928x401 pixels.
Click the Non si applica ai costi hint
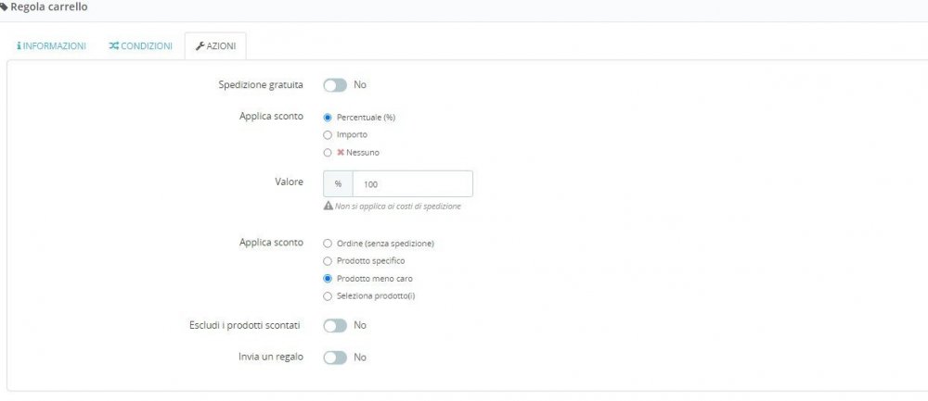pyautogui.click(x=398, y=207)
